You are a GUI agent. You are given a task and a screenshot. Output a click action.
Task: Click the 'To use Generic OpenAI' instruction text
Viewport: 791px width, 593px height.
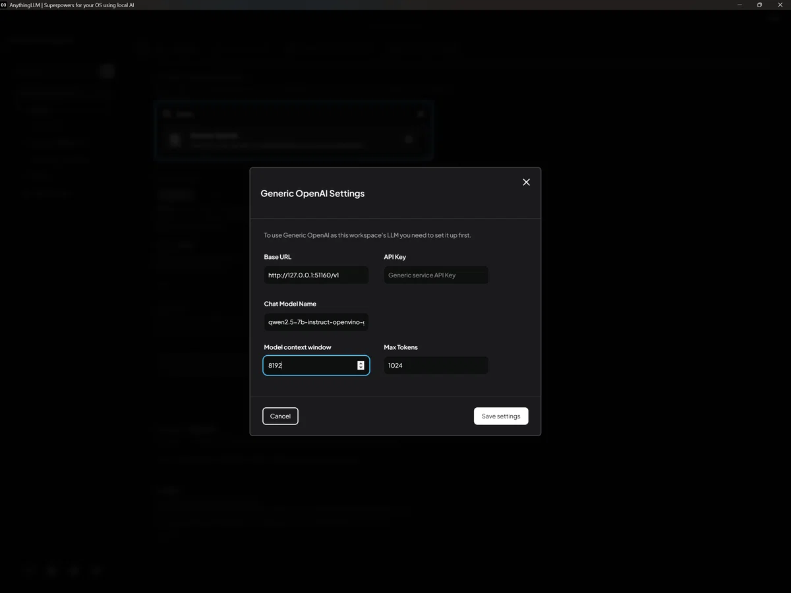tap(368, 235)
